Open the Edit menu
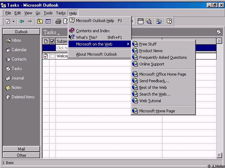Screen dimensions: 225x168 18,13
